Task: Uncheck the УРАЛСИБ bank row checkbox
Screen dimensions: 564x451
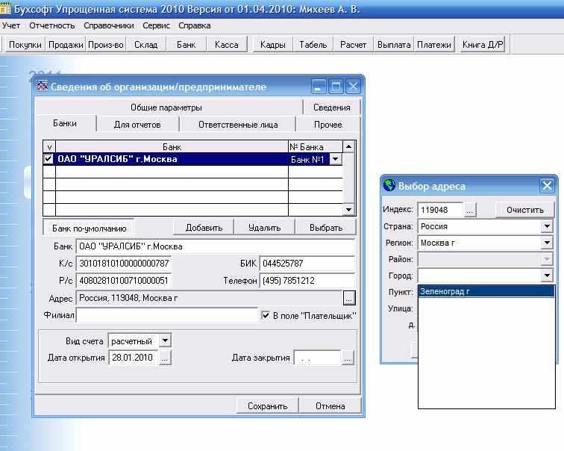Action: [x=48, y=159]
